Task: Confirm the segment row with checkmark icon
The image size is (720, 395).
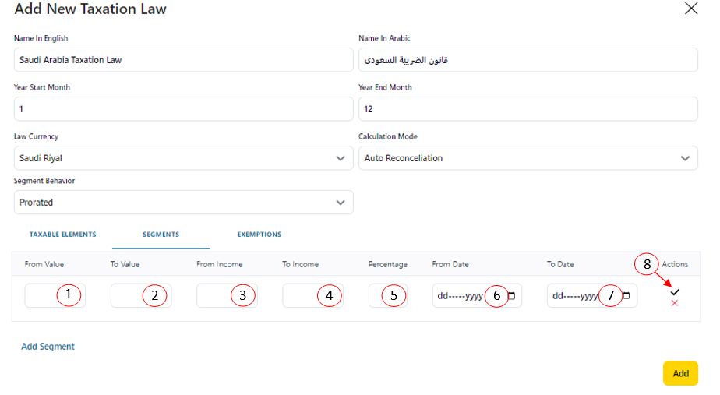Action: 675,291
